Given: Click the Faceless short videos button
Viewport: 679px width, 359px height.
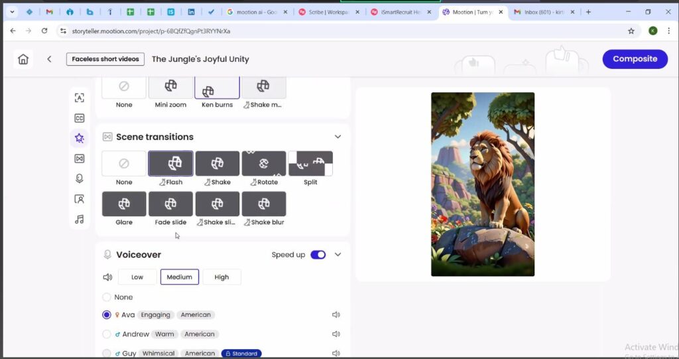Looking at the screenshot, I should 105,59.
